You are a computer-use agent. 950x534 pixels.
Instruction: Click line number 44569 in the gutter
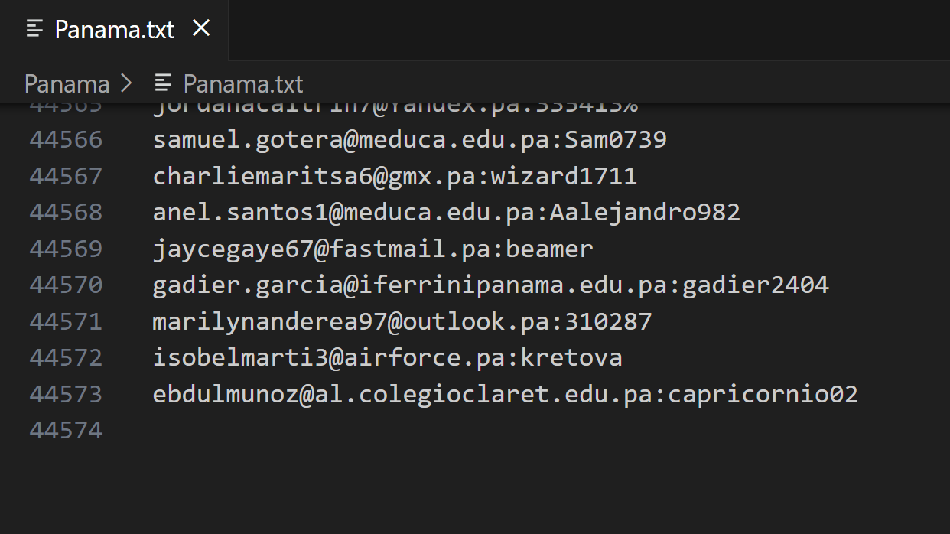pyautogui.click(x=66, y=249)
